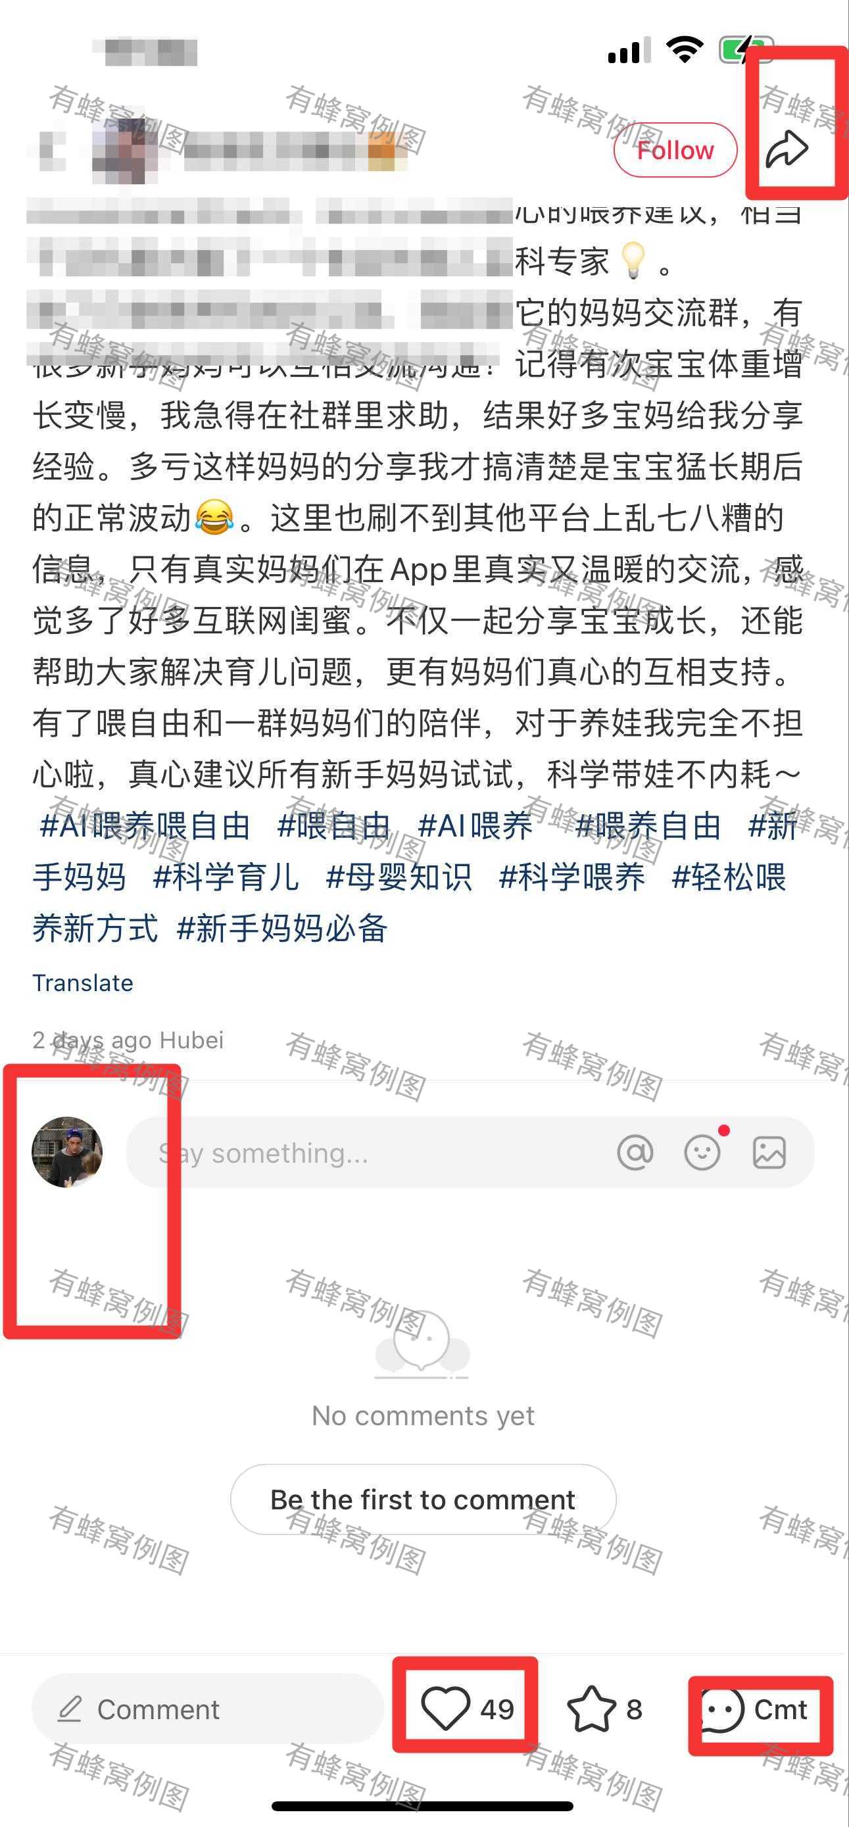Open hashtag #母婴知识
849x1827 pixels.
[x=399, y=877]
